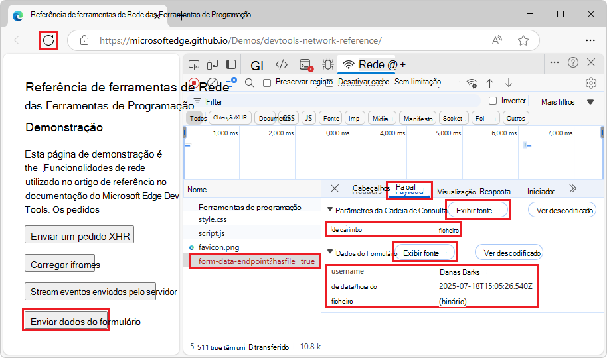The height and width of the screenshot is (358, 607).
Task: Click the export HAR download arrow icon
Action: 509,83
